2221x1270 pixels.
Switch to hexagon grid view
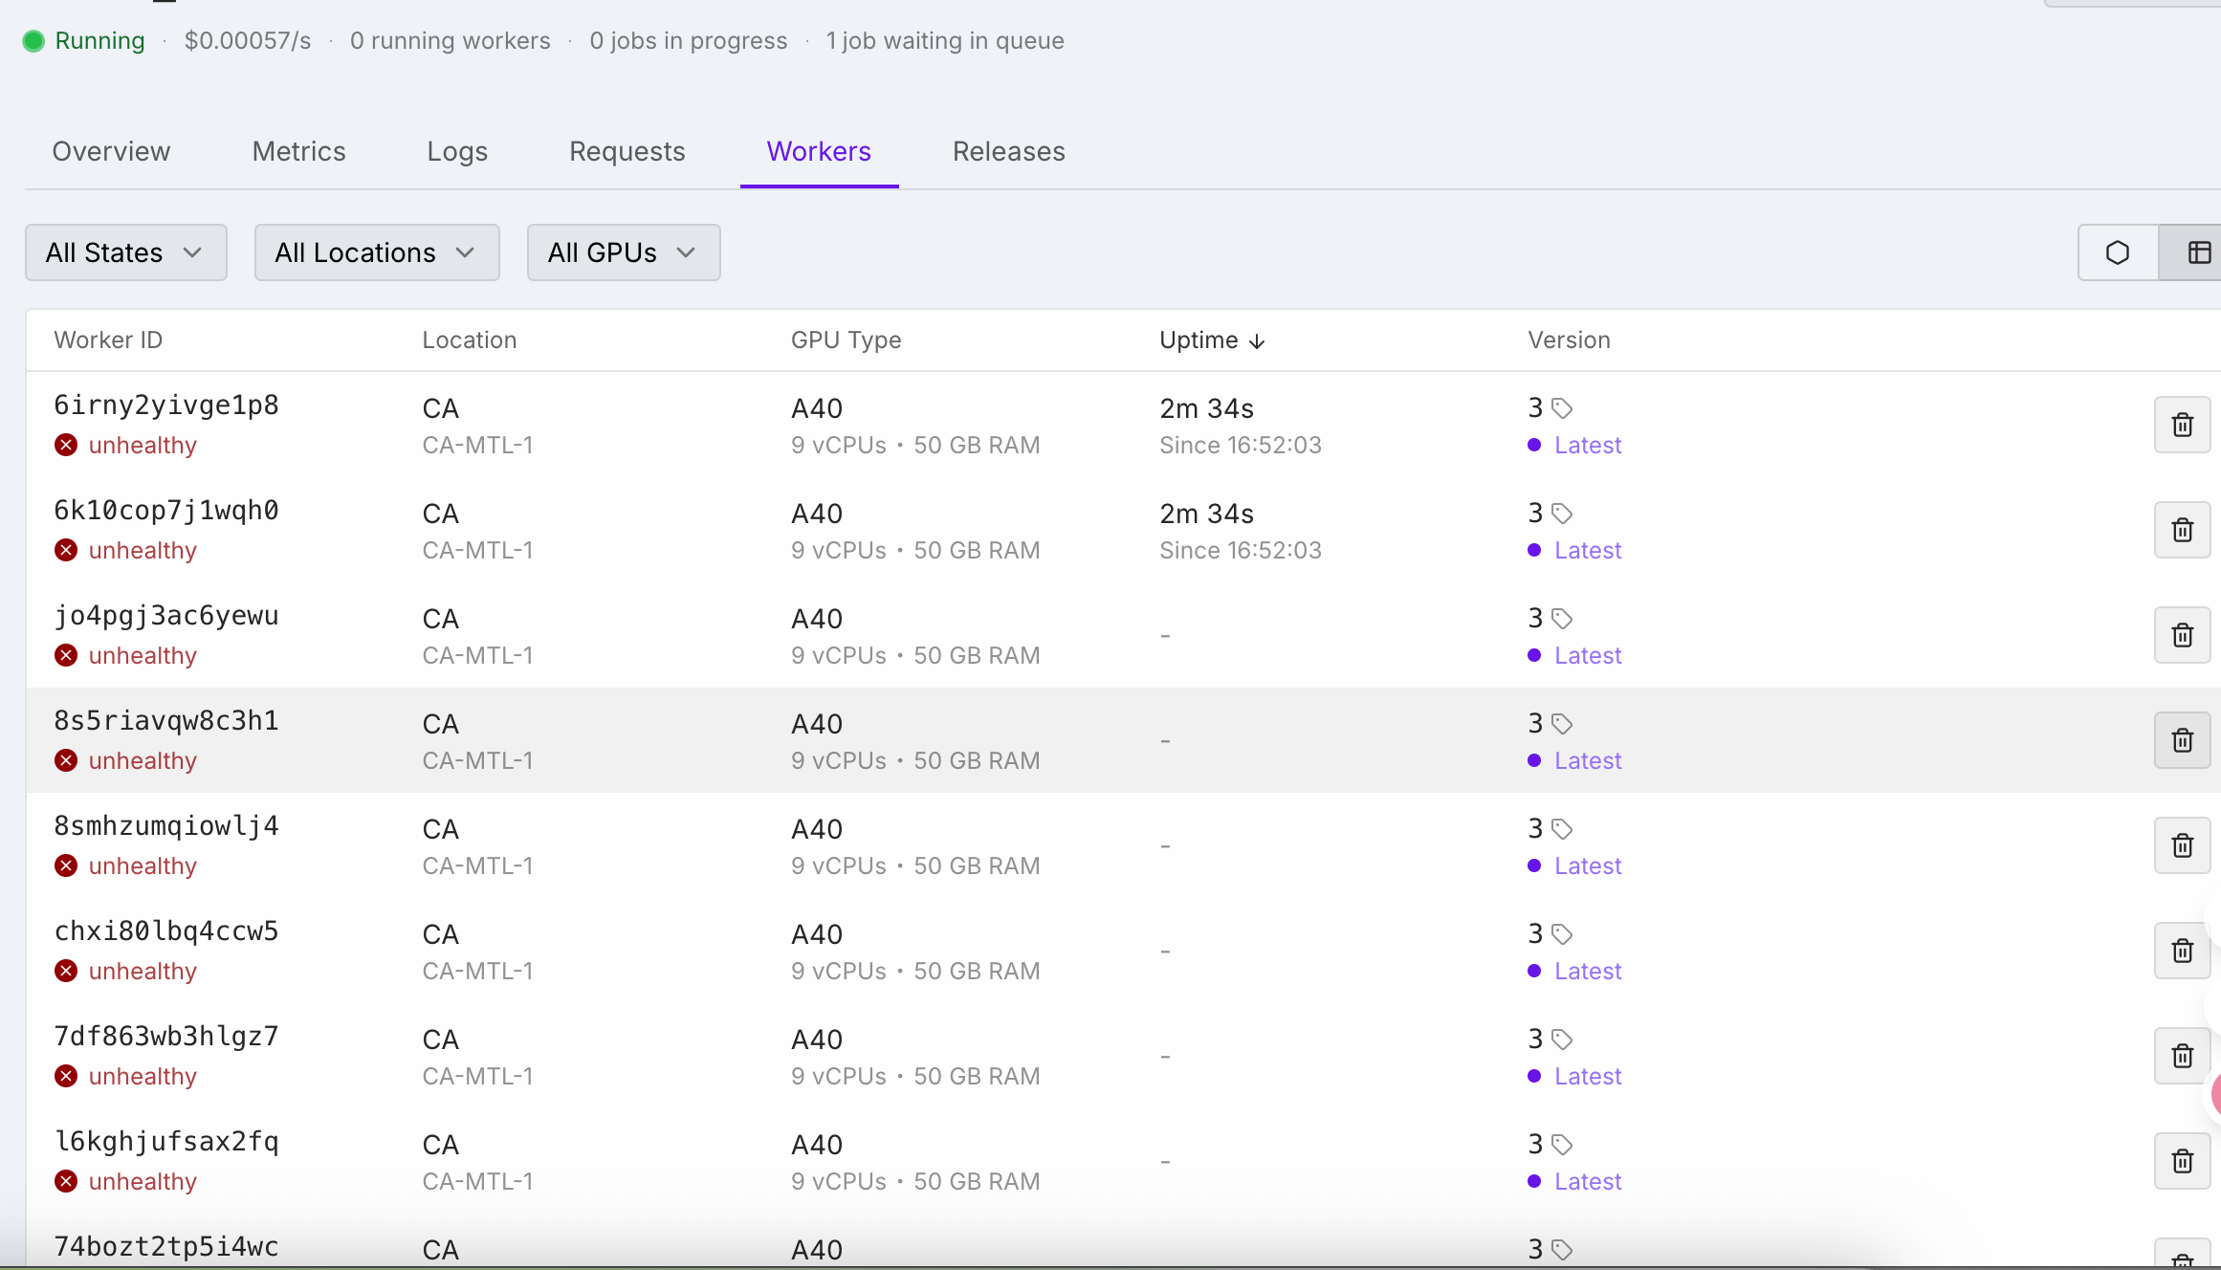2118,252
